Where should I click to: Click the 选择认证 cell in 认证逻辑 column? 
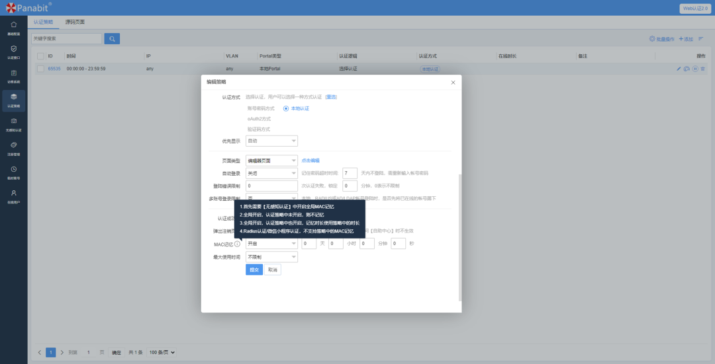tap(348, 69)
